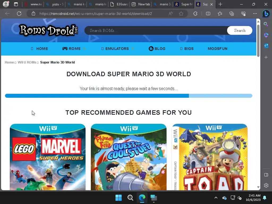Open the Extensions puzzle icon
The image size is (272, 204).
pyautogui.click(x=195, y=14)
